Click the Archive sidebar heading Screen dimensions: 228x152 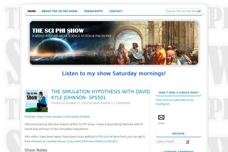click(x=178, y=133)
